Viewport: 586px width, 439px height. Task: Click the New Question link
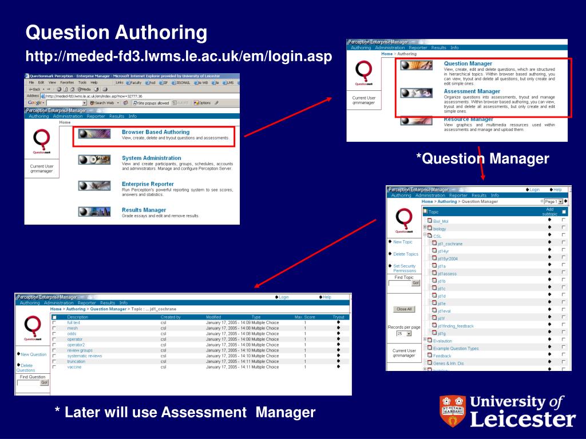(x=34, y=354)
